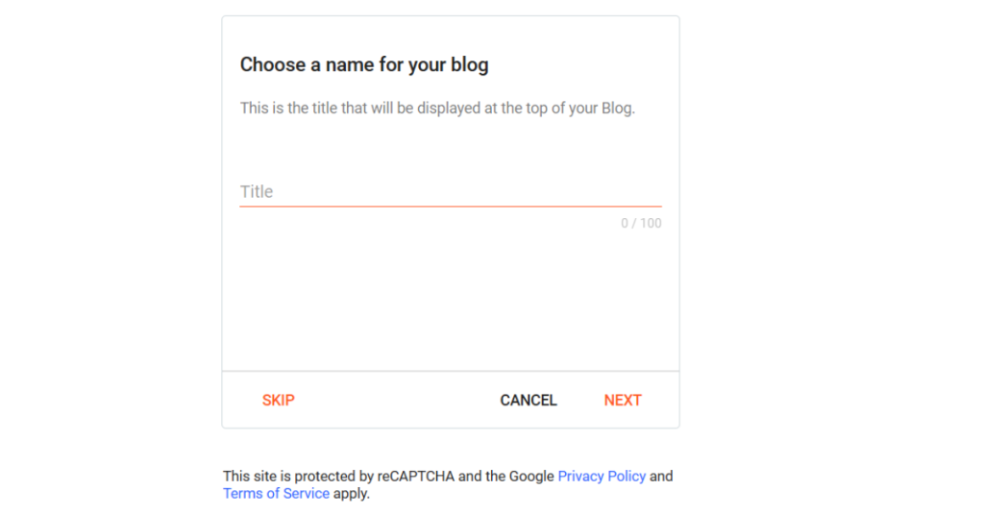Screen dimensions: 984x515
Task: Click the blue 'Terms of Service' hyperlink text
Action: click(x=276, y=494)
